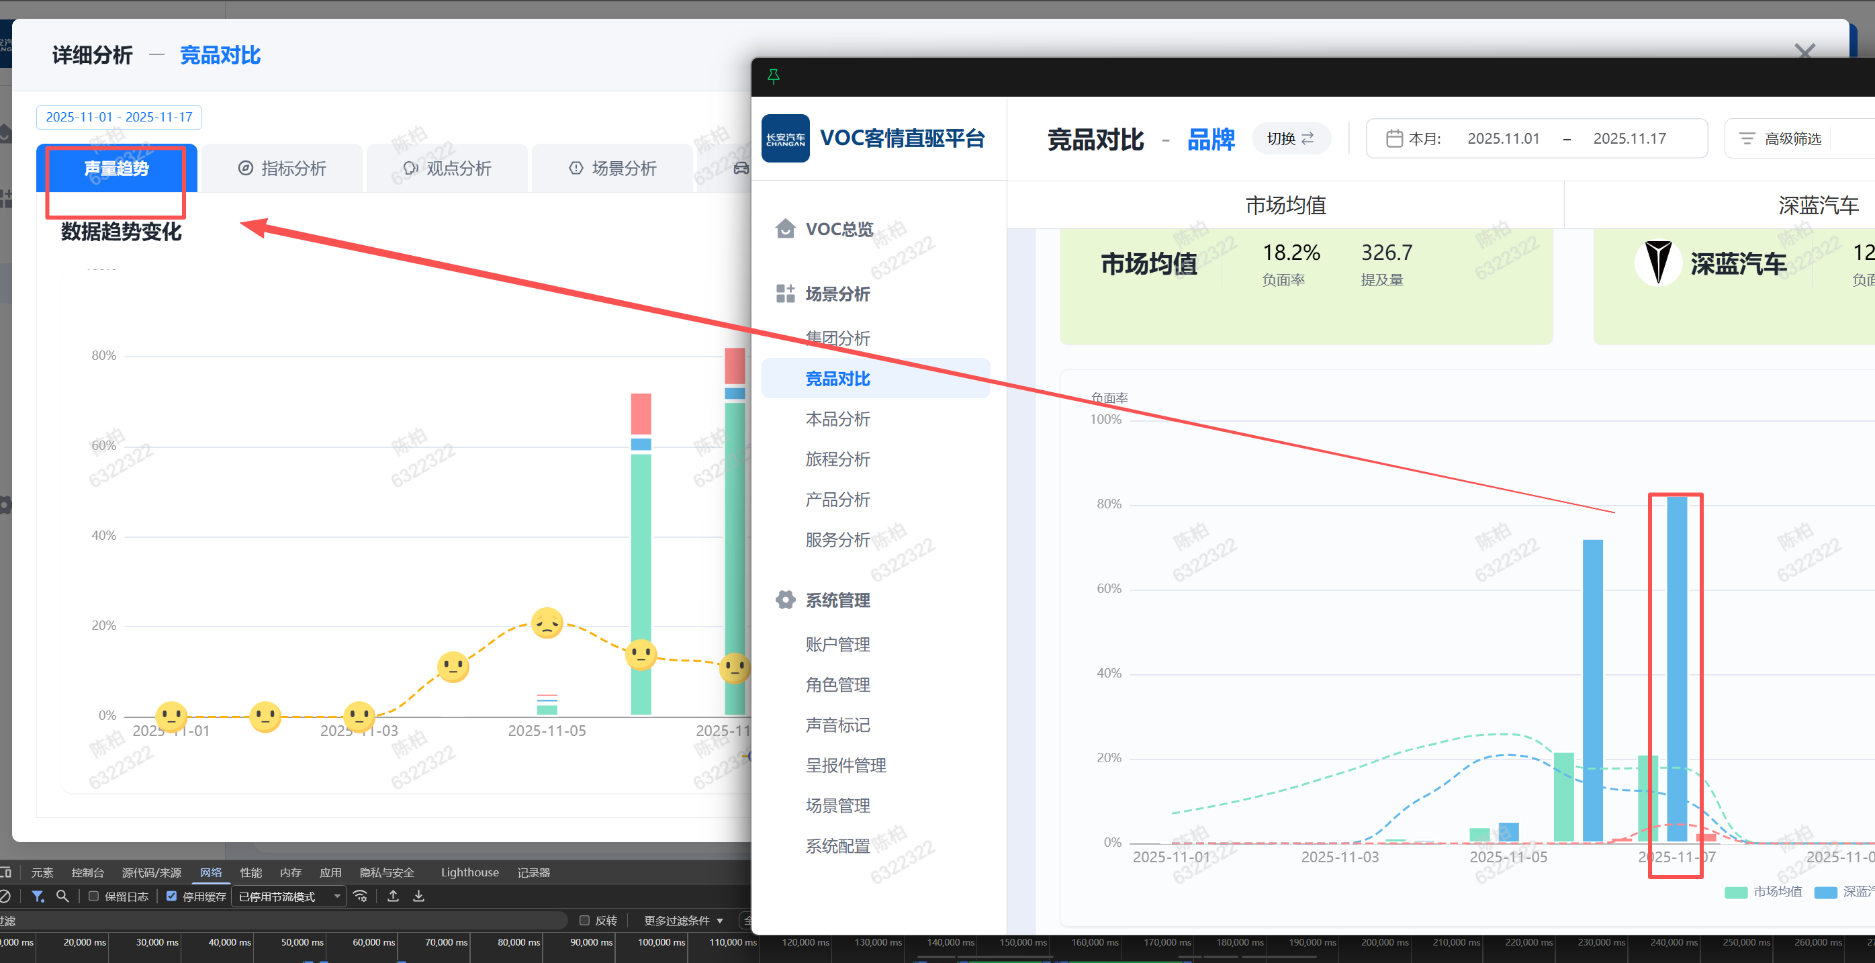Click the export HAR download icon
Screen dimensions: 1875x963
tap(418, 896)
